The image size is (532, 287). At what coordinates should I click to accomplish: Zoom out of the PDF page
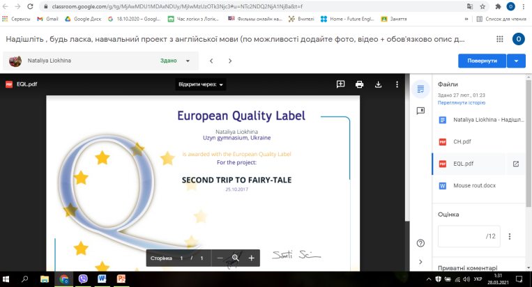point(220,258)
